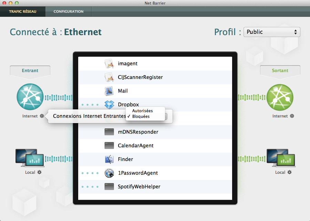Select the 1PasswordAgent row name
Image resolution: width=310 pixels, height=221 pixels.
pos(138,173)
